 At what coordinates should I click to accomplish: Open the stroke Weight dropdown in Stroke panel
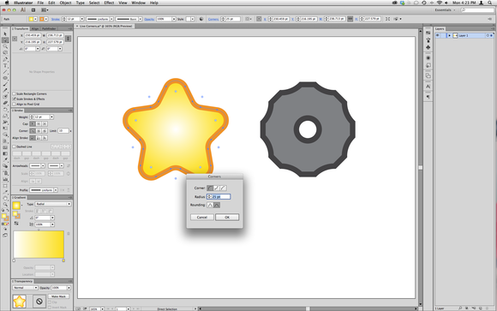tap(51, 117)
